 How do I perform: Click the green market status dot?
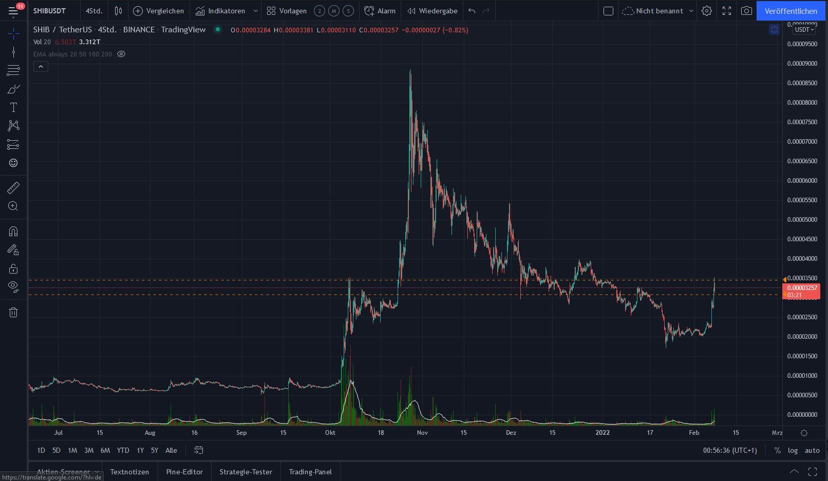[218, 30]
